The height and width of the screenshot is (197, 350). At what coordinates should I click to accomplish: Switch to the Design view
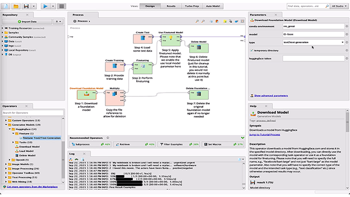(x=150, y=6)
